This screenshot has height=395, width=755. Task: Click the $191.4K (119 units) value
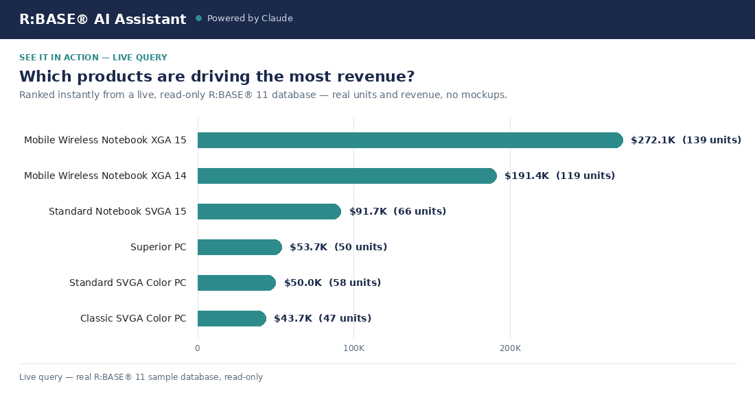559,176
